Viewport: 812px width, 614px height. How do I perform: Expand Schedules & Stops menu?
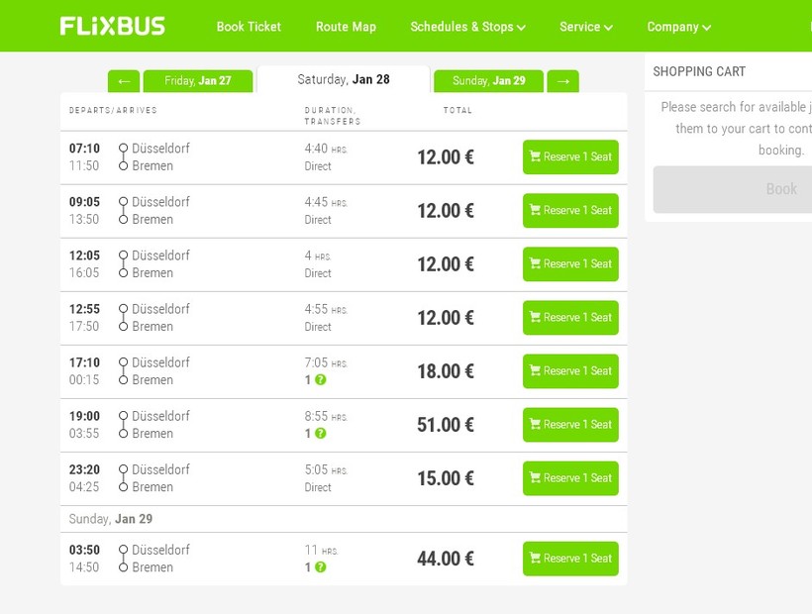(467, 27)
